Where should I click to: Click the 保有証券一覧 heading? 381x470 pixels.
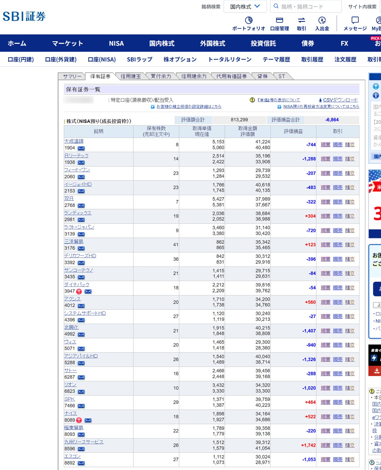click(x=83, y=90)
